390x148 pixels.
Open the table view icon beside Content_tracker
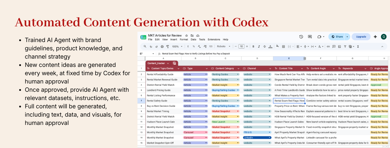[x=175, y=63]
